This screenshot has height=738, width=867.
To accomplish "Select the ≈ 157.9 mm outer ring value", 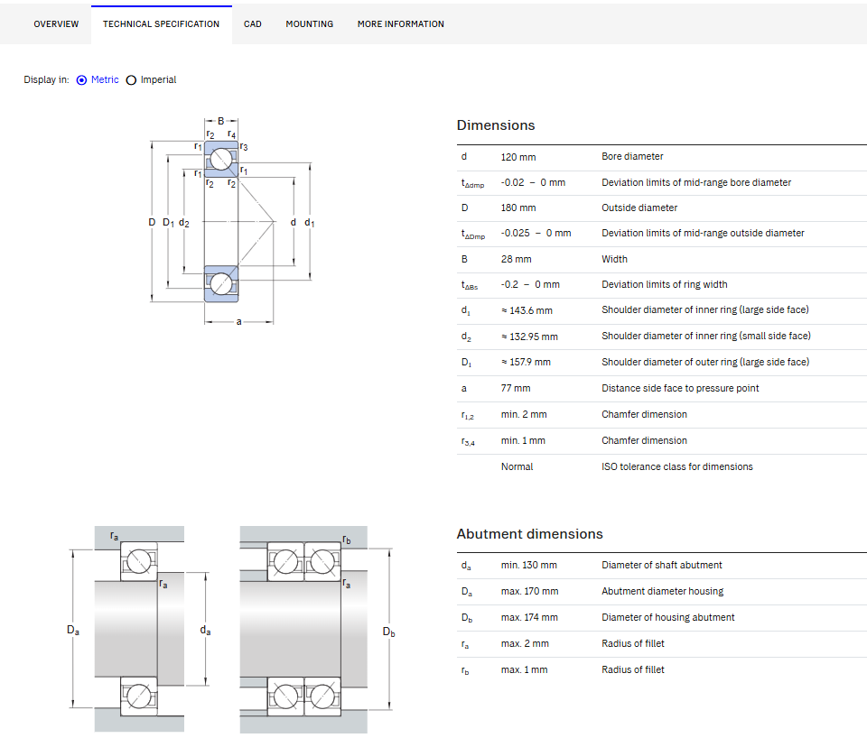I will 526,363.
